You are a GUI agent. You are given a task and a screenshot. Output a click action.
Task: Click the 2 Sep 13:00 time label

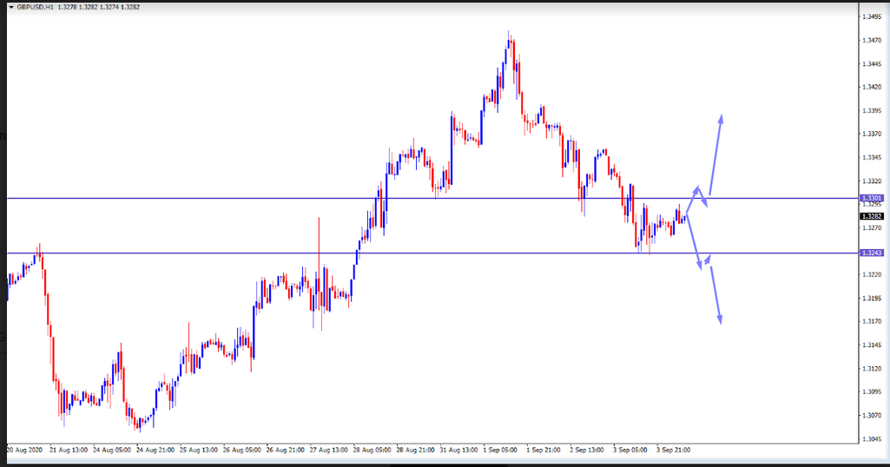[587, 450]
